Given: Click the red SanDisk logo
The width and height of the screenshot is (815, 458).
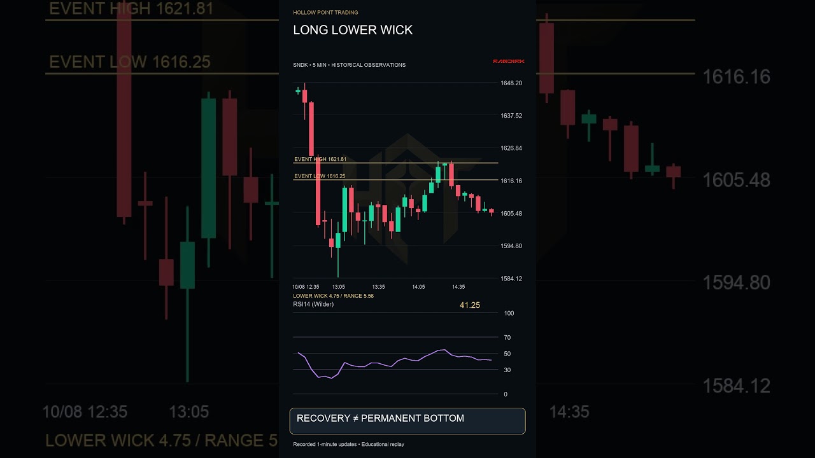Looking at the screenshot, I should coord(509,62).
